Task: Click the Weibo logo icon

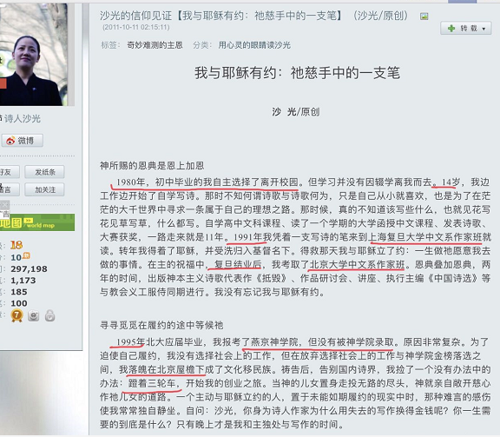Action: 10,141
